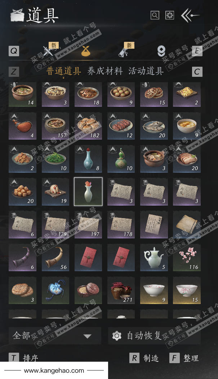Screen dimensions: 218x379
Task: Select the blue embroidered pouch item
Action: coord(55,290)
